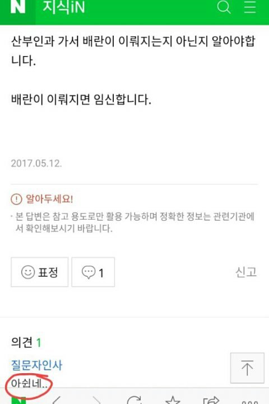Tap the speech bubble comment icon
Viewport: 269px width, 404px height.
89,272
